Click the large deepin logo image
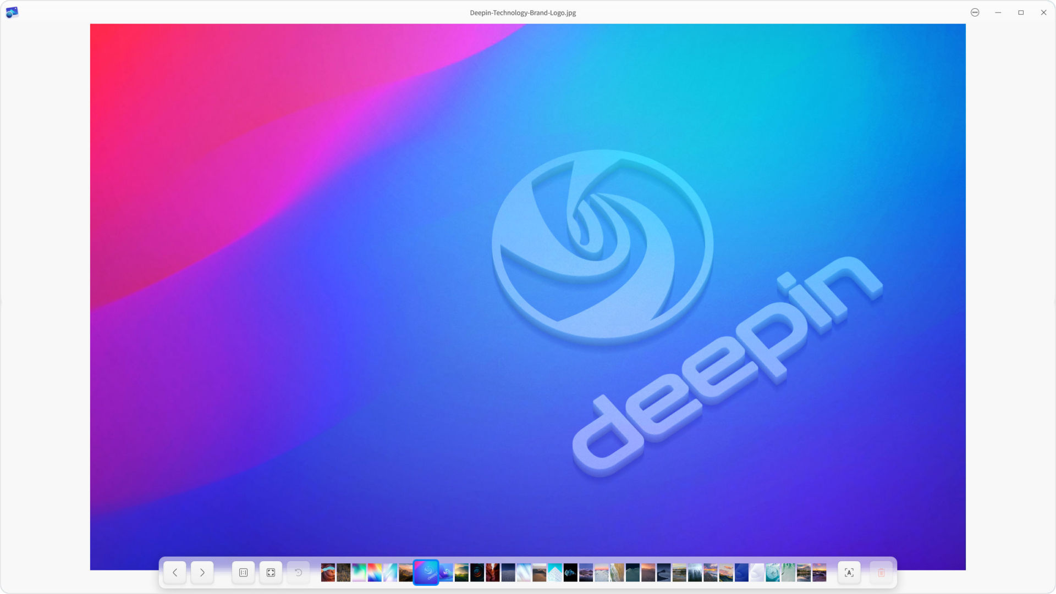Image resolution: width=1056 pixels, height=594 pixels. [x=528, y=297]
